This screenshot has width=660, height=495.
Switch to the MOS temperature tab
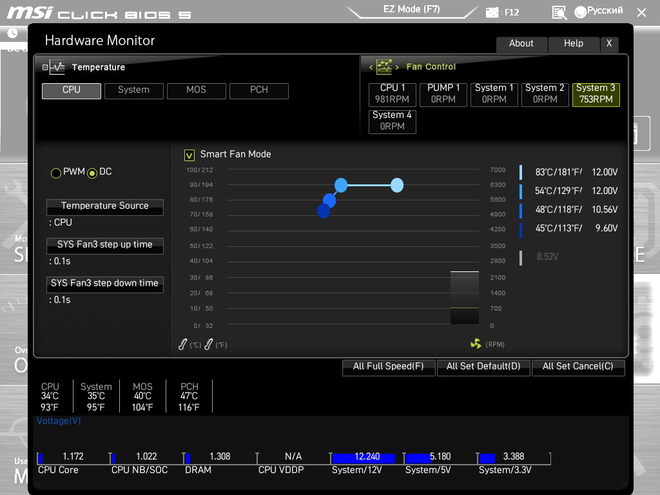(x=196, y=90)
